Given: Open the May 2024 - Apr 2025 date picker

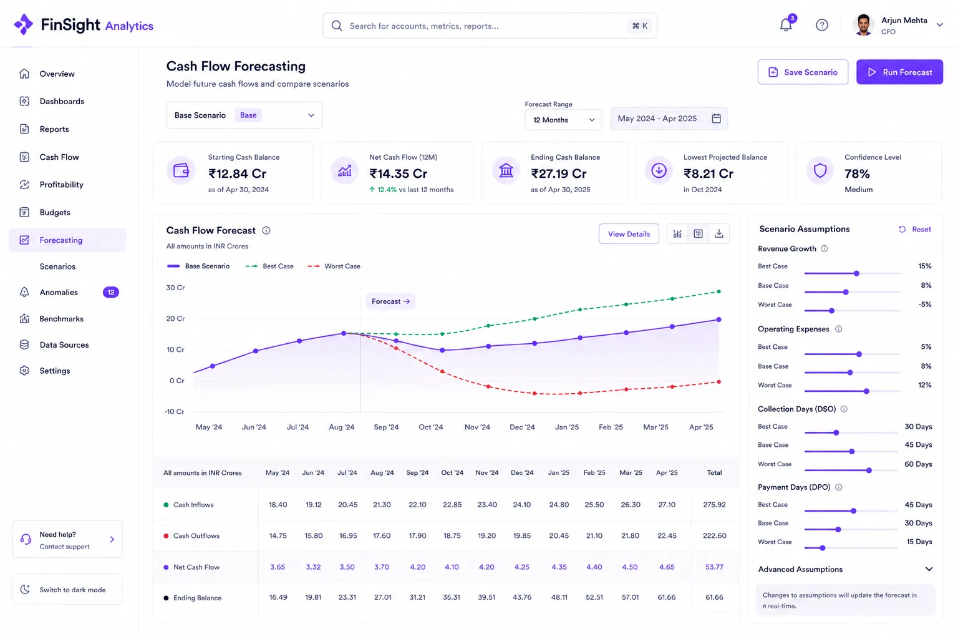Looking at the screenshot, I should click(669, 119).
